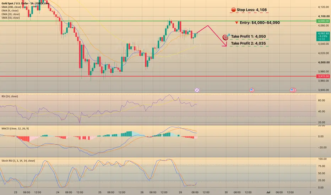331x195 pixels.
Task: Click the 75.00 level on the Stoch RSI axis
Action: pos(321,166)
